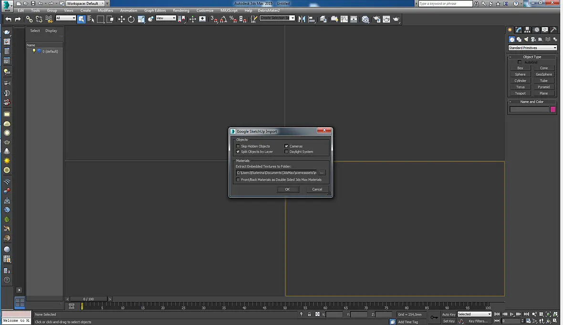The image size is (563, 325).
Task: Toggle visibility bulb of 0 (default) layer
Action: coord(34,51)
